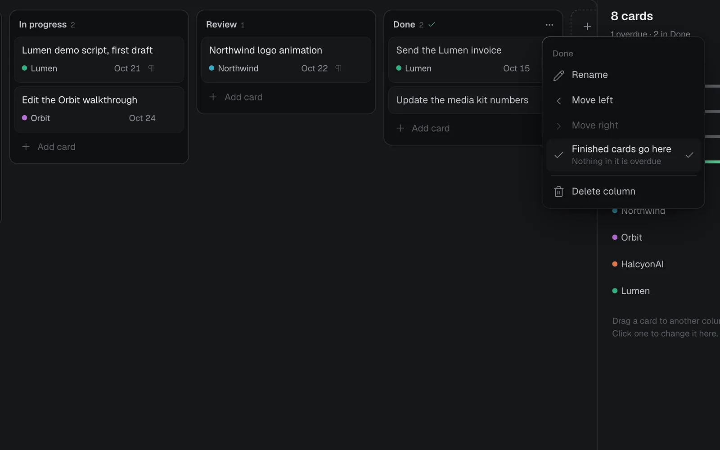720x450 pixels.
Task: Choose Move left in the column menu
Action: 623,100
